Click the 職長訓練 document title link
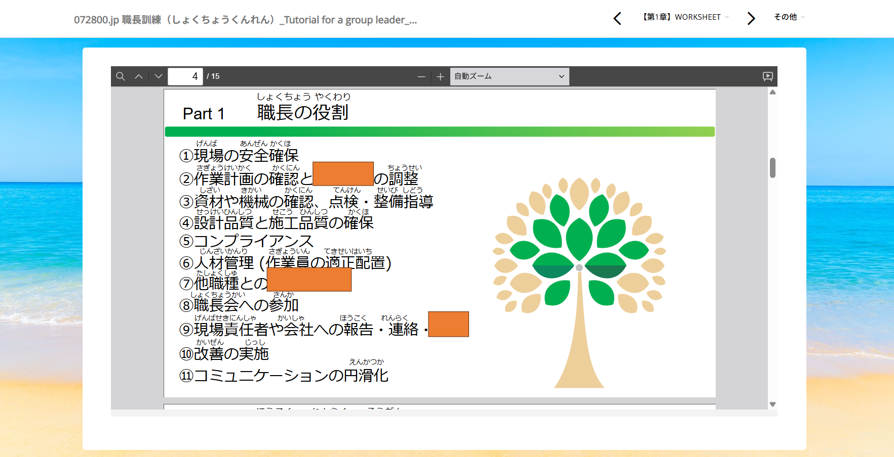 tap(245, 19)
